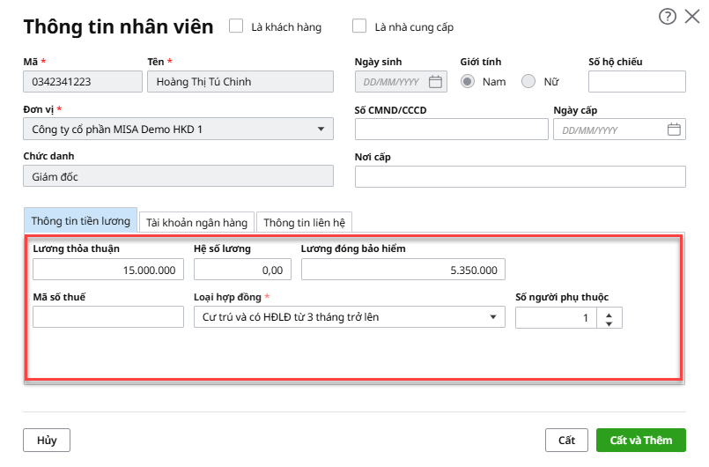Tick the Là khách hàng checkbox
Screen dimensions: 709x467
click(236, 26)
